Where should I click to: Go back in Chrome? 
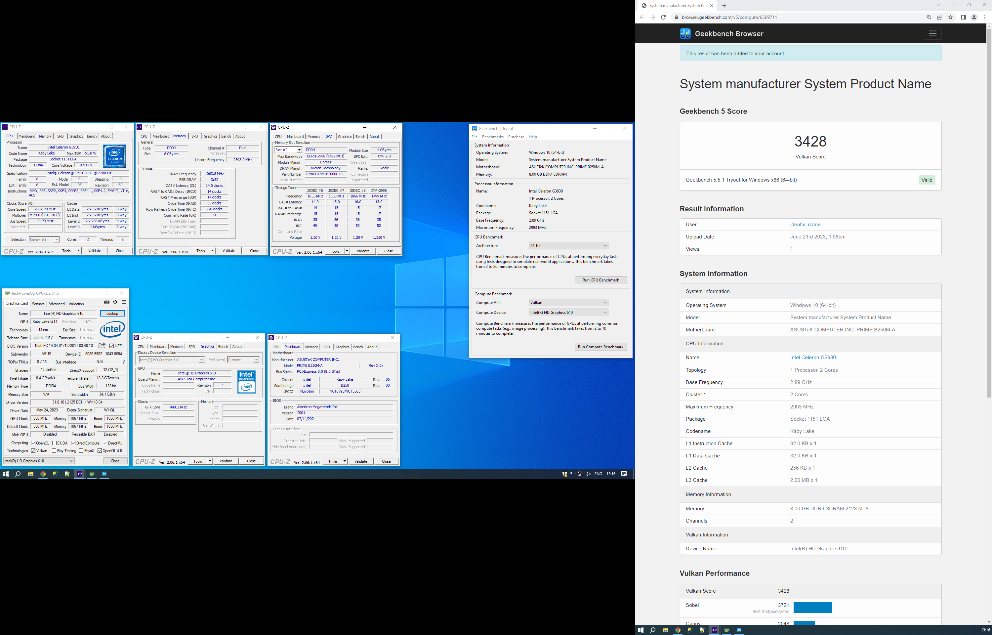click(642, 17)
